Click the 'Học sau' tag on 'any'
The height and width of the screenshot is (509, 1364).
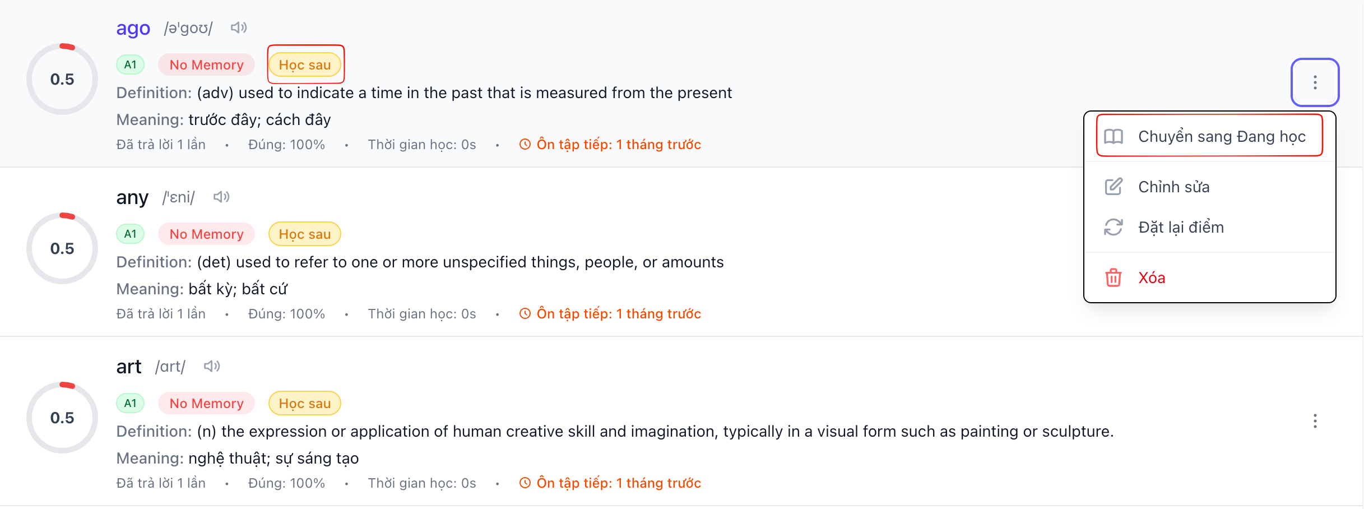pyautogui.click(x=305, y=234)
